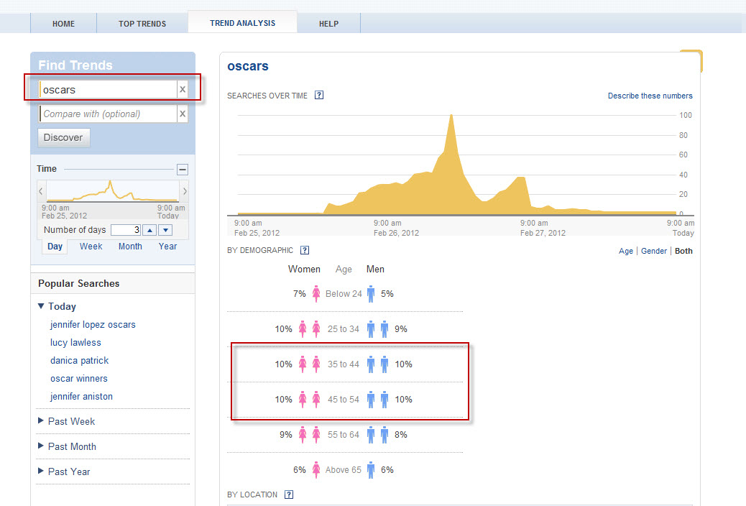Screen dimensions: 746x506
Task: Select the Trend Analysis tab
Action: (243, 22)
